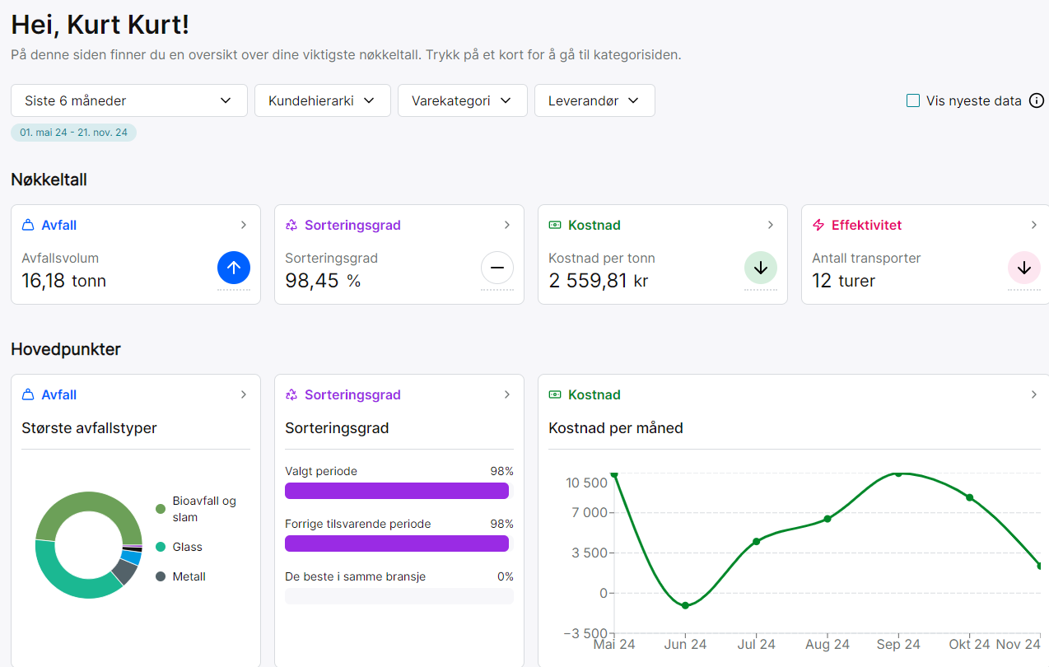Screen dimensions: 1049x667
Task: Click the neutral dash trend icon for Sorteringsgrad
Action: click(497, 268)
